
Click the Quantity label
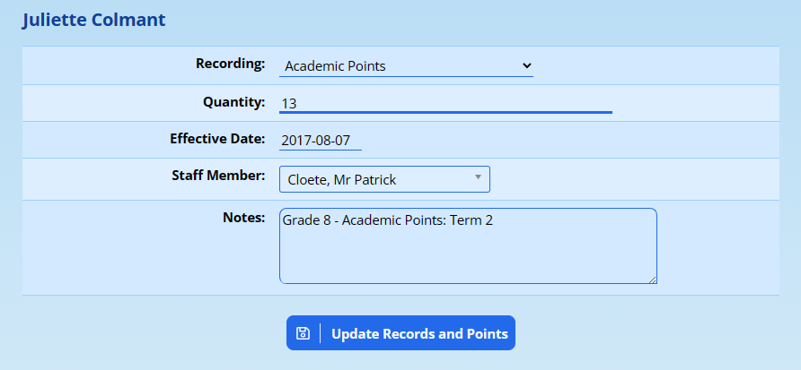[x=233, y=101]
